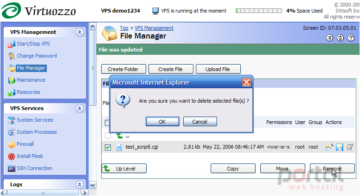Open Start/Stop VPS menu item
Viewport: 360px width, 196px height.
point(33,44)
